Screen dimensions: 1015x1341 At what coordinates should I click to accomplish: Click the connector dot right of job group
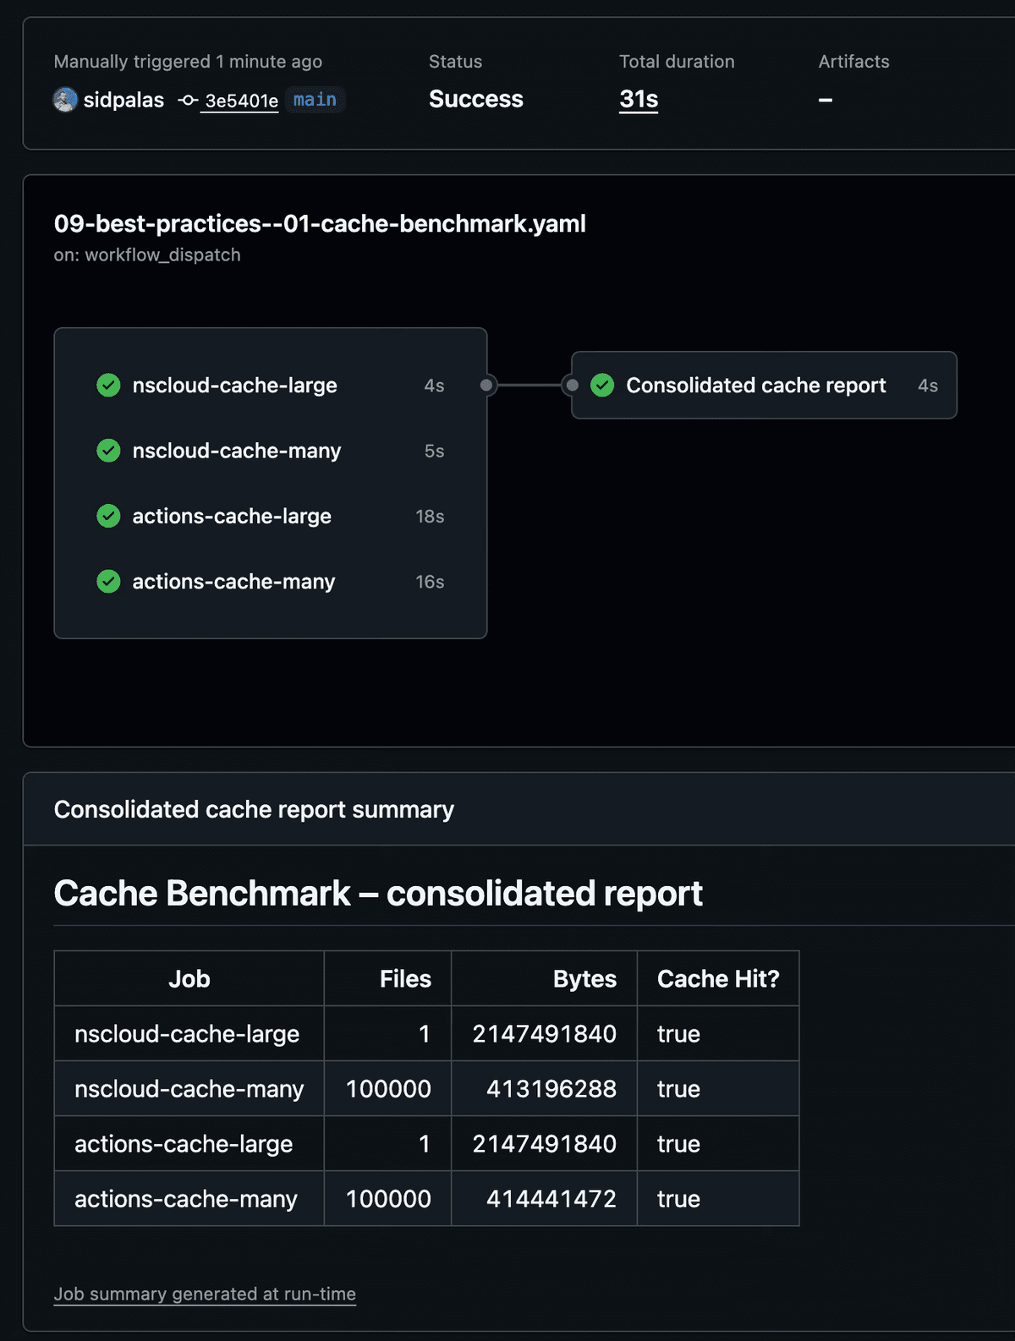(486, 386)
